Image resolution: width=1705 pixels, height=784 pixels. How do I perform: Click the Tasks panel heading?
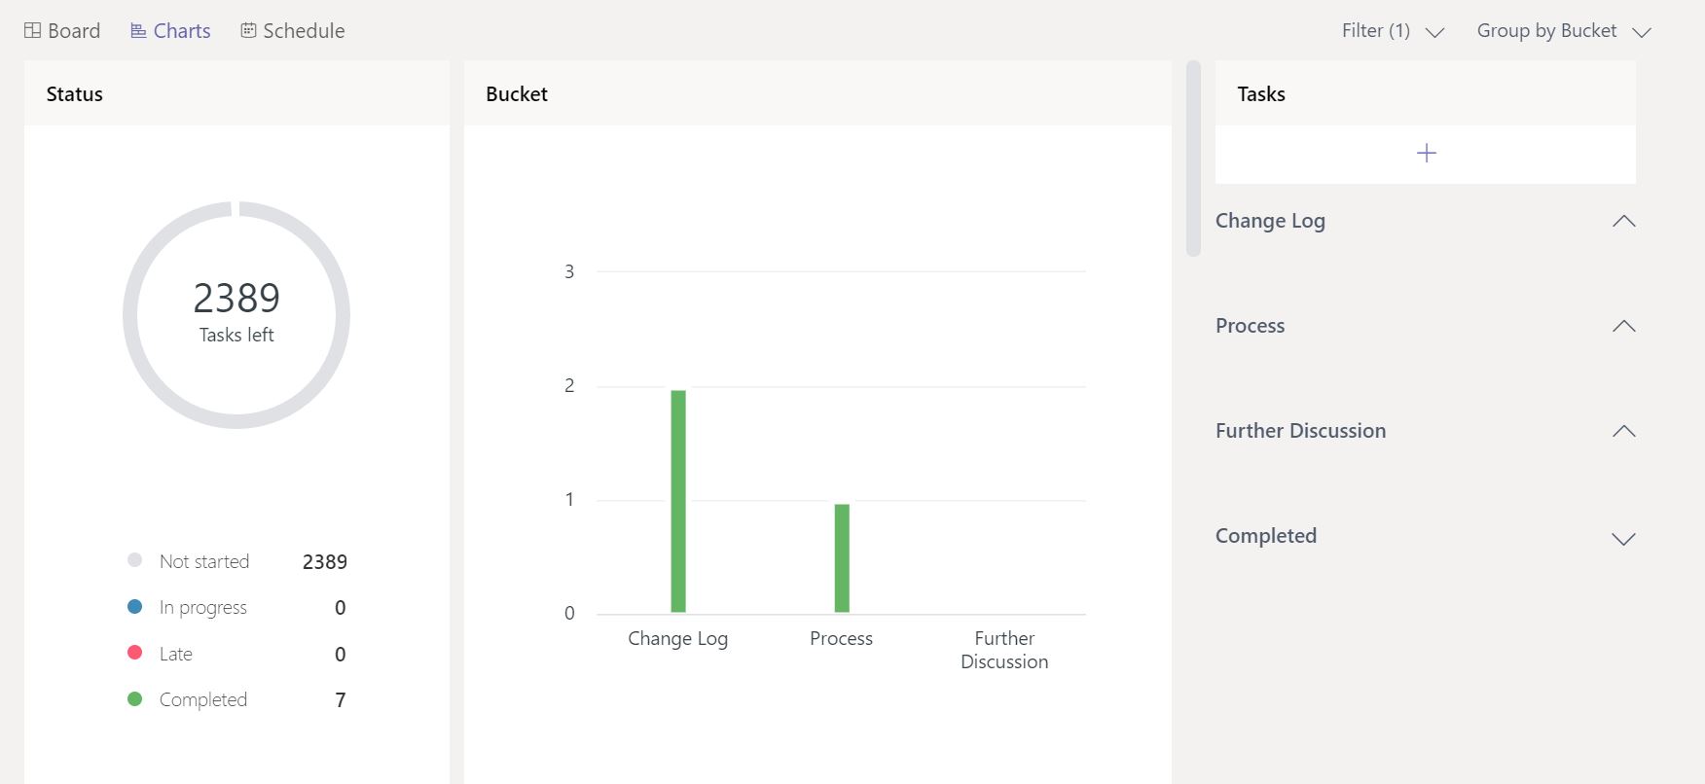[x=1261, y=94]
